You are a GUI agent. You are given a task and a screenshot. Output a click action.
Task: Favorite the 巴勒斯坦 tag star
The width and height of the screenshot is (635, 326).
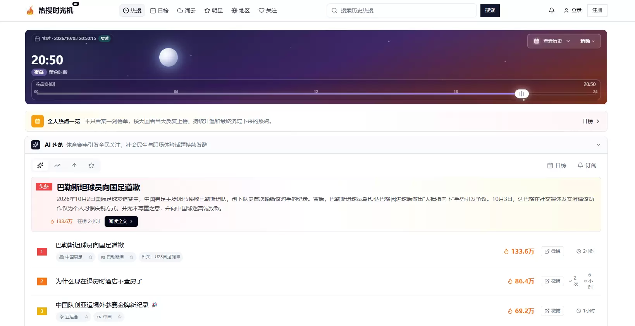pyautogui.click(x=132, y=257)
